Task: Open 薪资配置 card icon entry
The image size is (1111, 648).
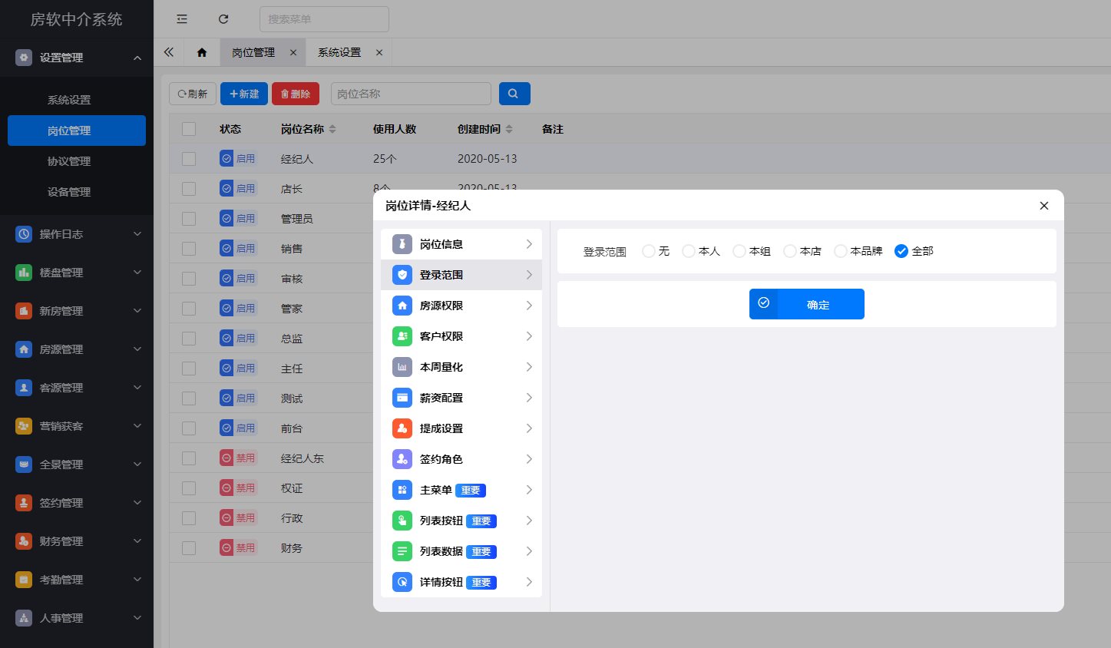Action: (402, 398)
